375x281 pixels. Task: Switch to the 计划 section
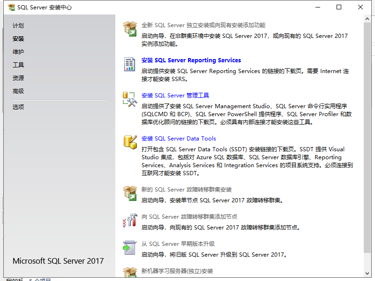tap(18, 26)
